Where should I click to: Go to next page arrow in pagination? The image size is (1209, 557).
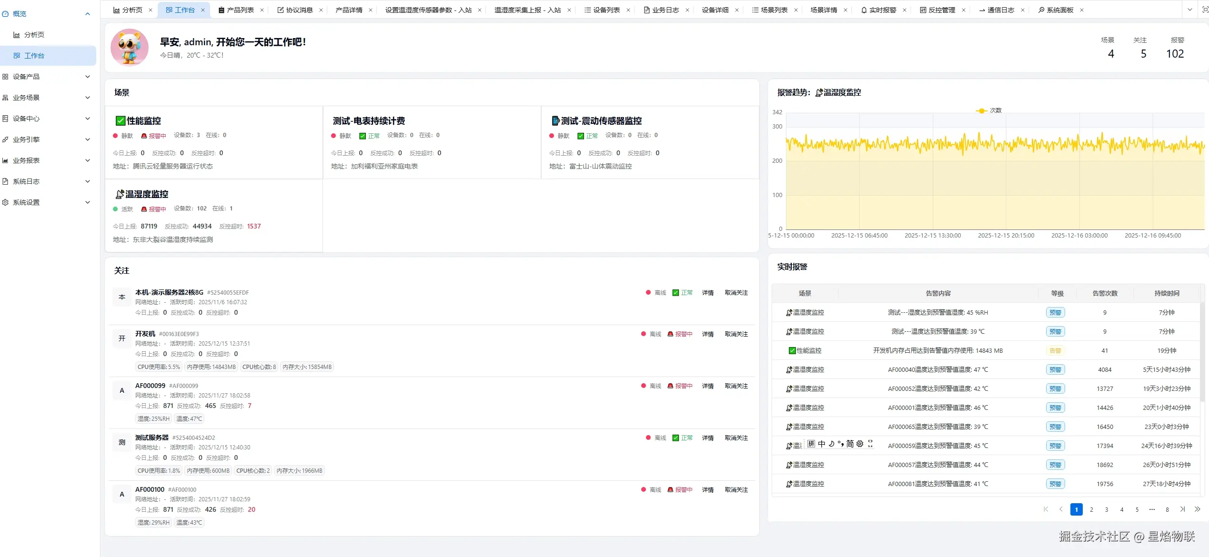(1182, 509)
